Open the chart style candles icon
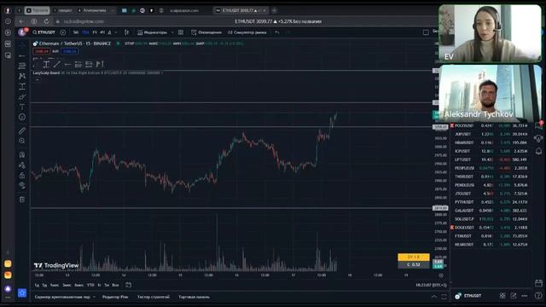This screenshot has height=307, width=546. point(127,32)
